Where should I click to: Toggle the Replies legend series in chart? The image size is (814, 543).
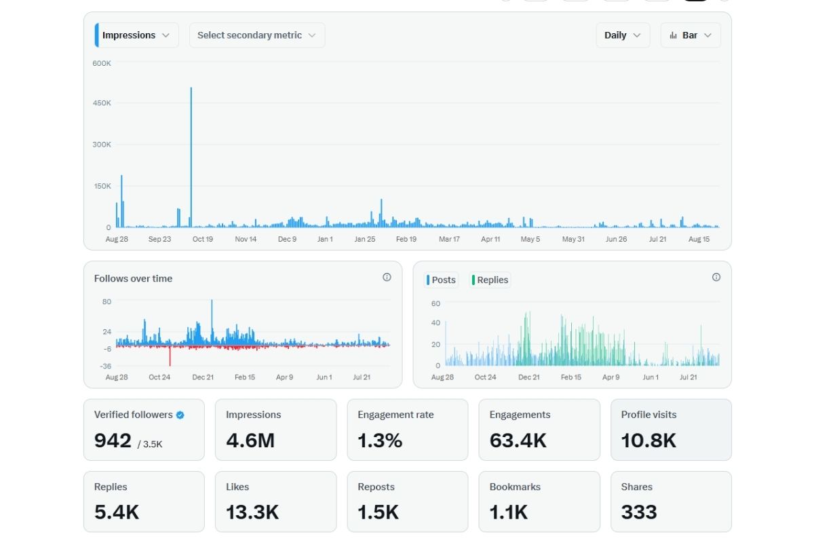tap(490, 280)
